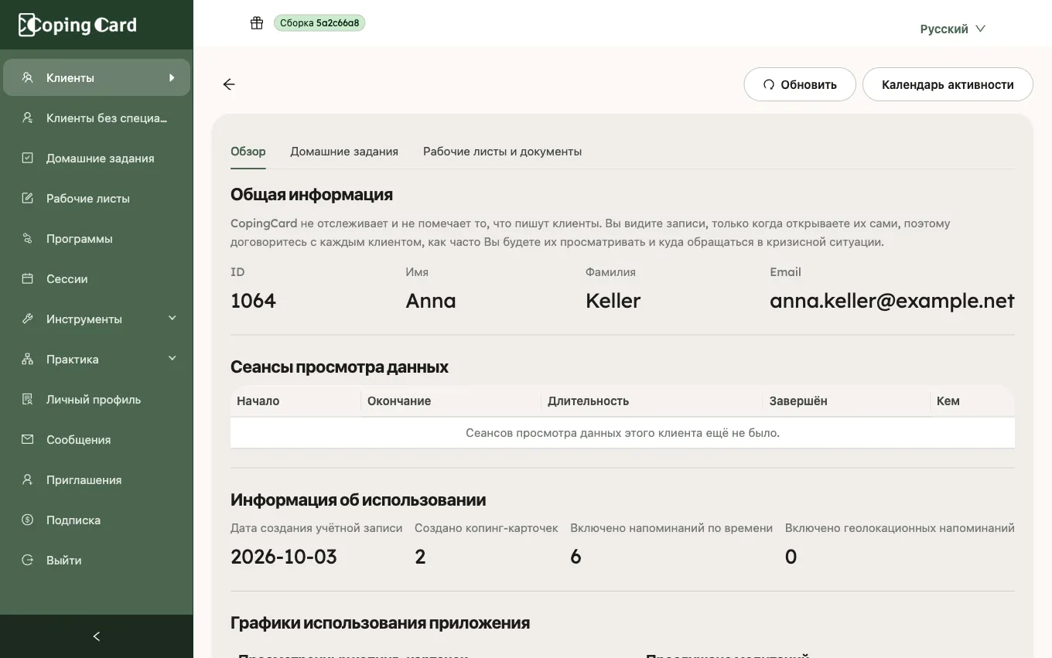Open the Календарь активности button
The width and height of the screenshot is (1052, 658).
948,84
